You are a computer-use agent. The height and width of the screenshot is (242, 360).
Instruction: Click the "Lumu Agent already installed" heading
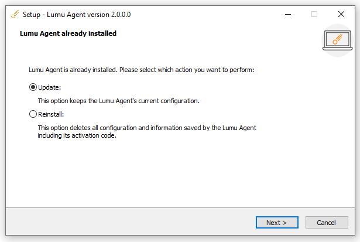(x=68, y=33)
